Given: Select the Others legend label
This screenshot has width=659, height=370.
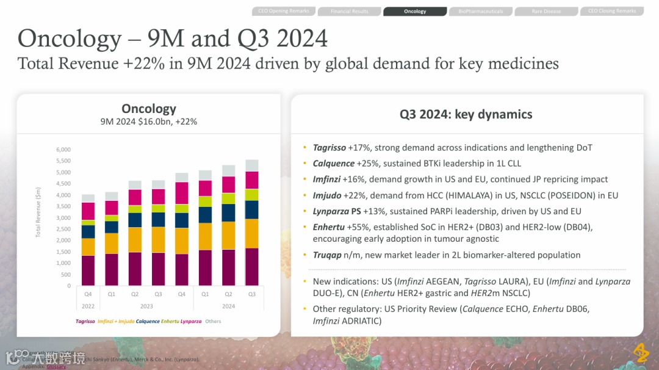Looking at the screenshot, I should click(213, 321).
